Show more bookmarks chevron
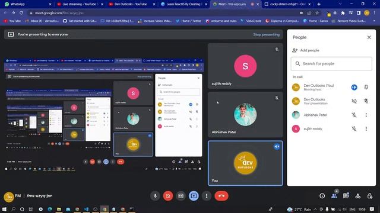380x213 pixels. (374, 21)
